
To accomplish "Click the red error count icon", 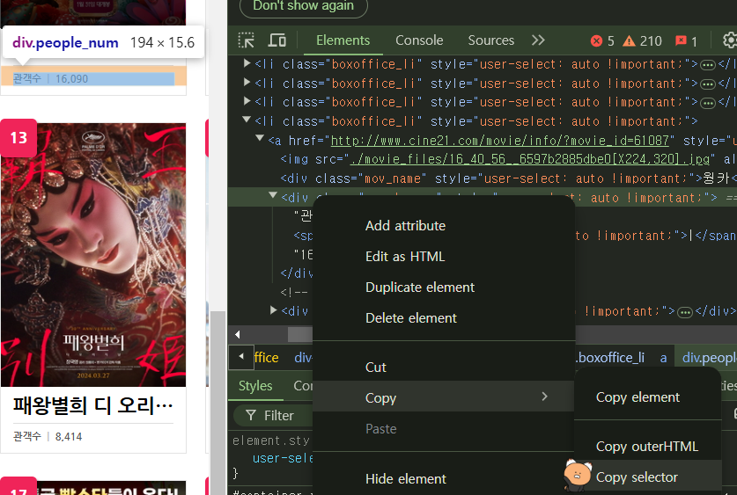I will 596,41.
